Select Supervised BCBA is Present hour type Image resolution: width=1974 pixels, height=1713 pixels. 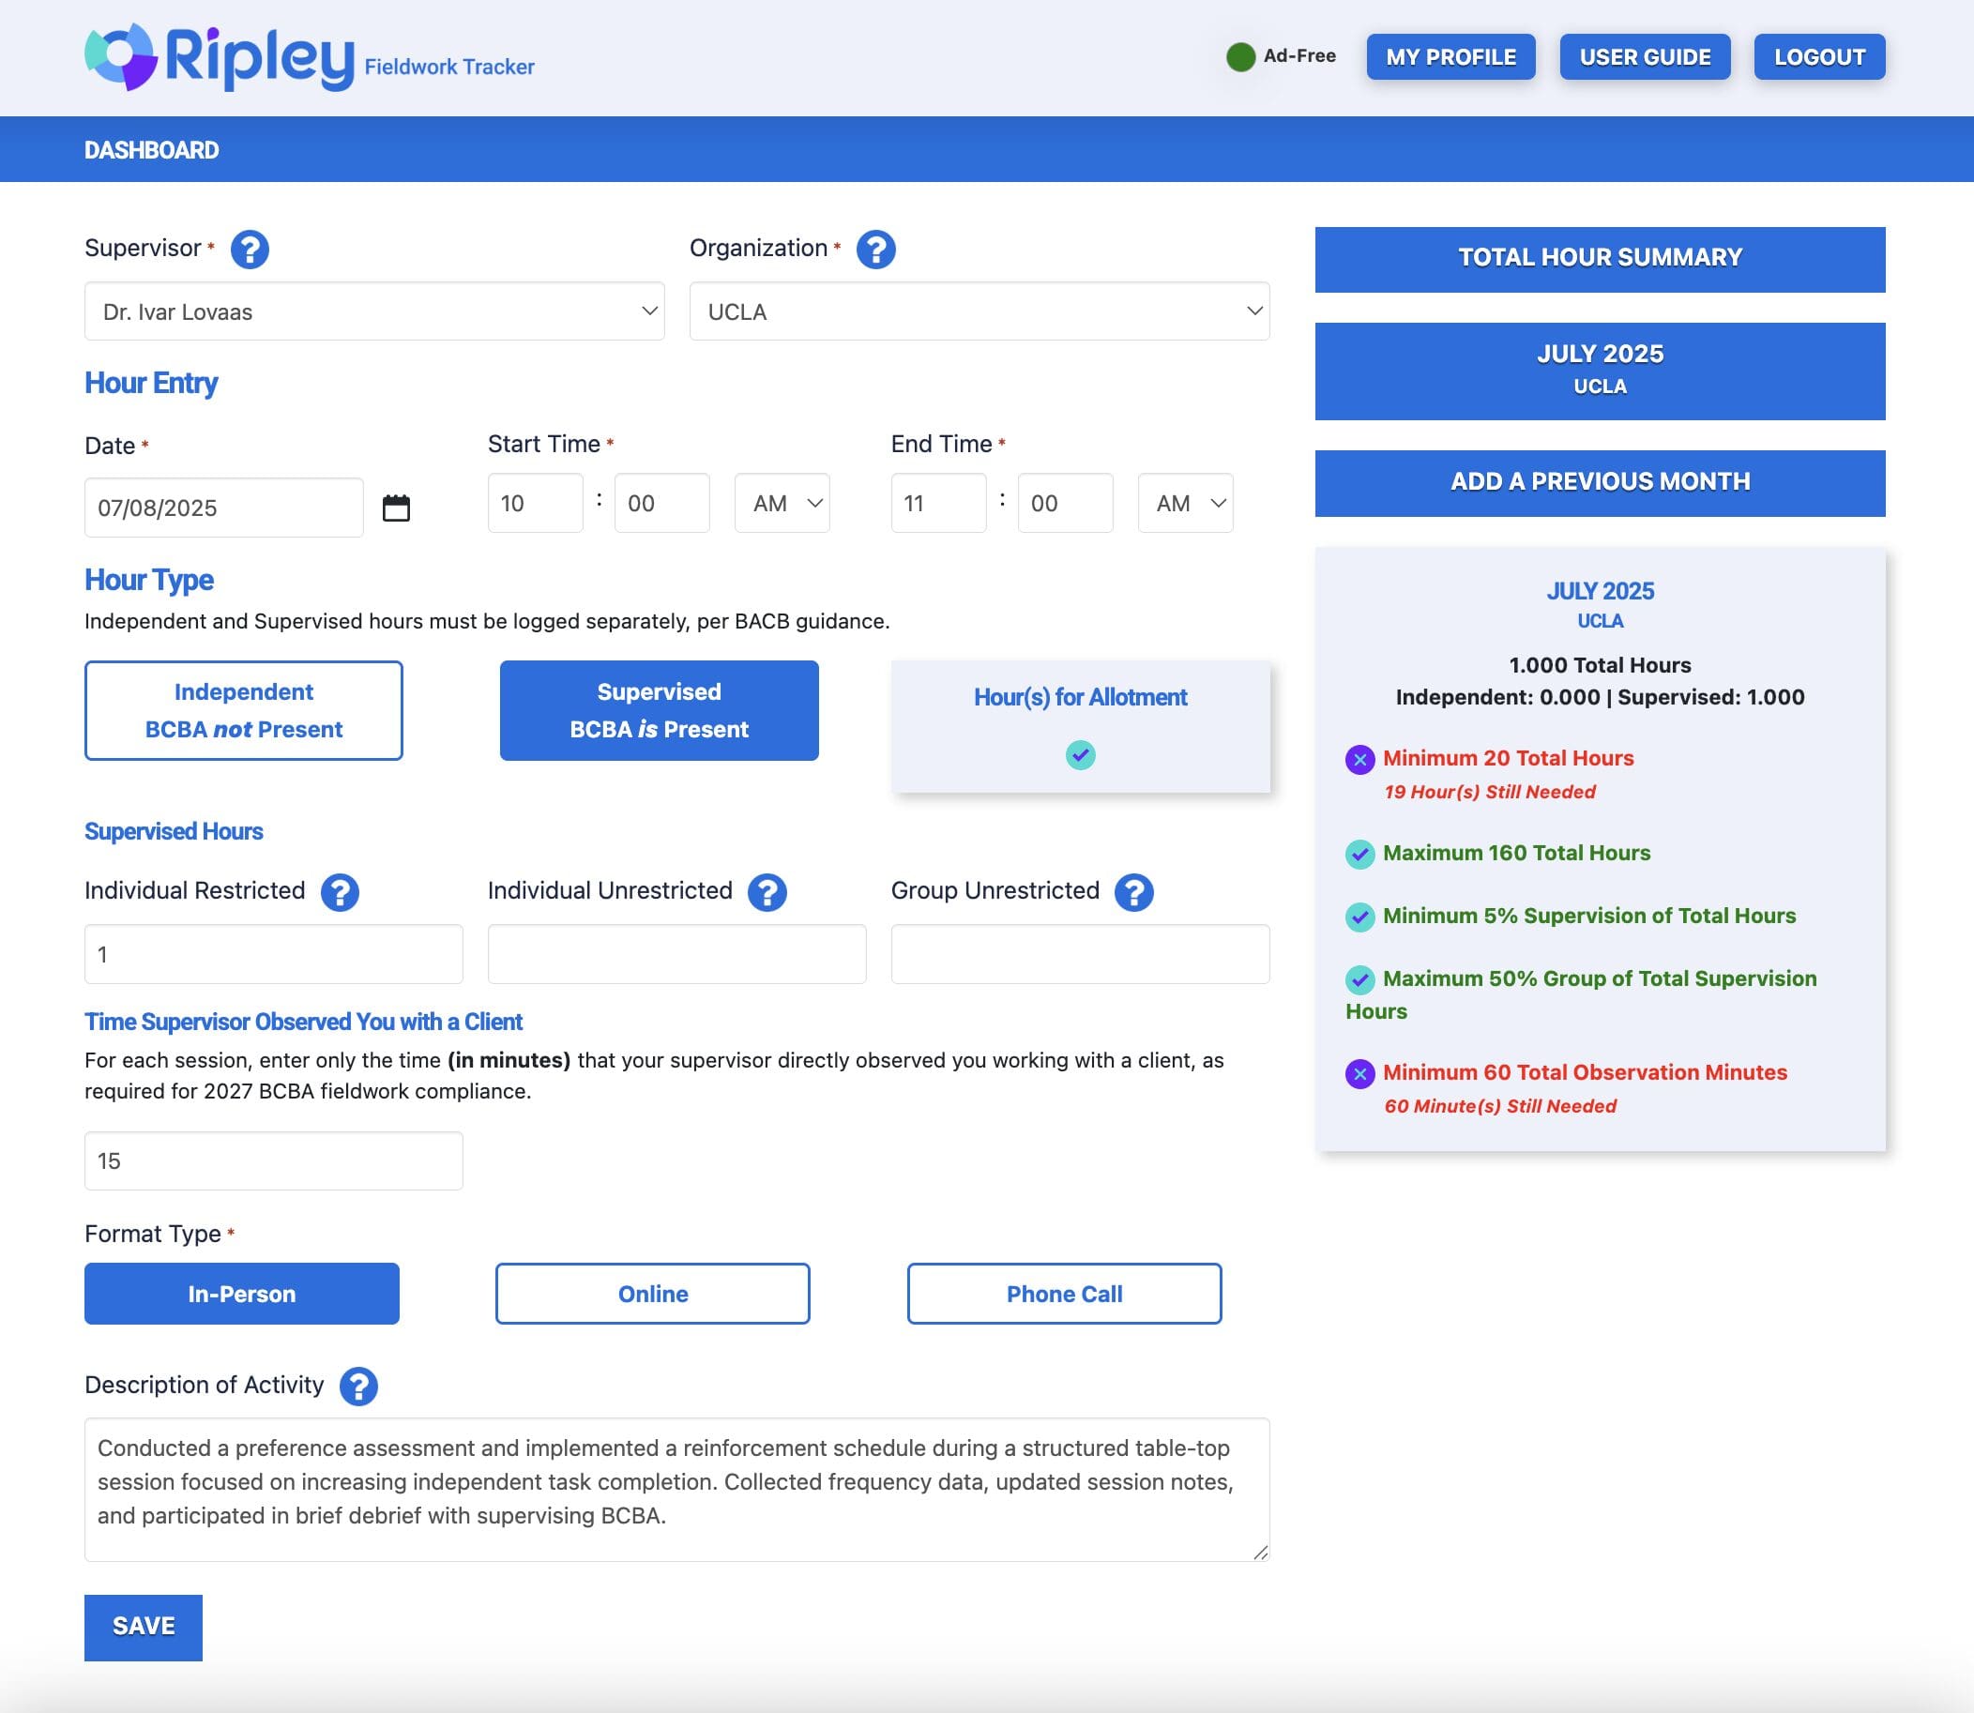click(659, 710)
